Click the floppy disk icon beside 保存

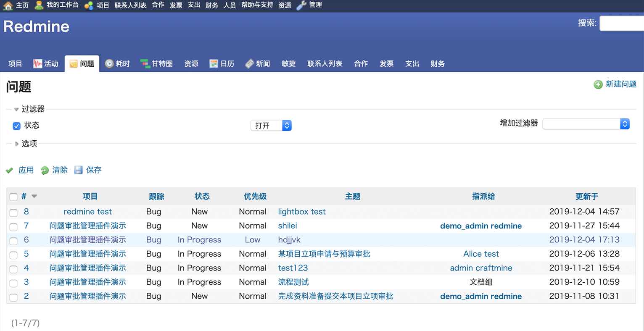pyautogui.click(x=78, y=170)
